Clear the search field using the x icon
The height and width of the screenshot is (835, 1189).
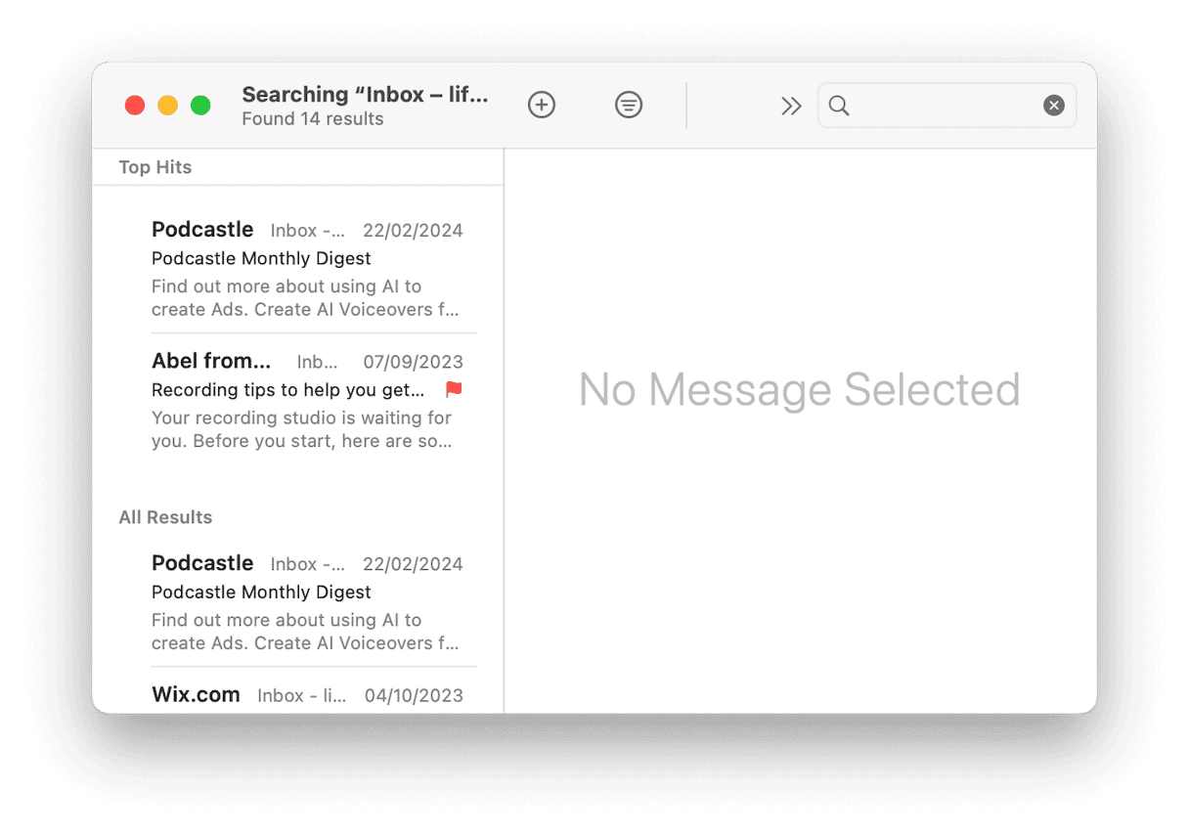point(1054,105)
